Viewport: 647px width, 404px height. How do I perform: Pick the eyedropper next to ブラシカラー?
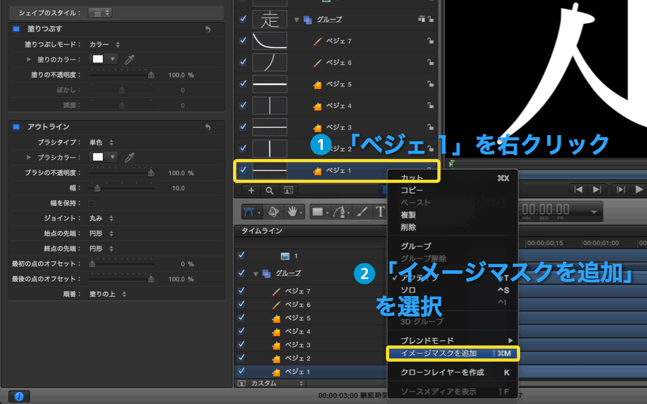coord(130,157)
